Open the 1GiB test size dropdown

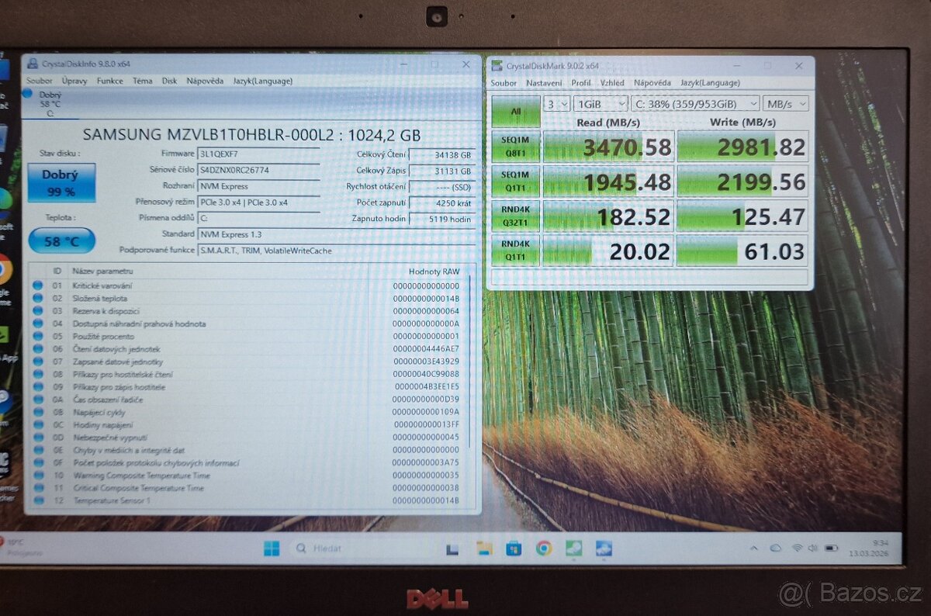(602, 103)
